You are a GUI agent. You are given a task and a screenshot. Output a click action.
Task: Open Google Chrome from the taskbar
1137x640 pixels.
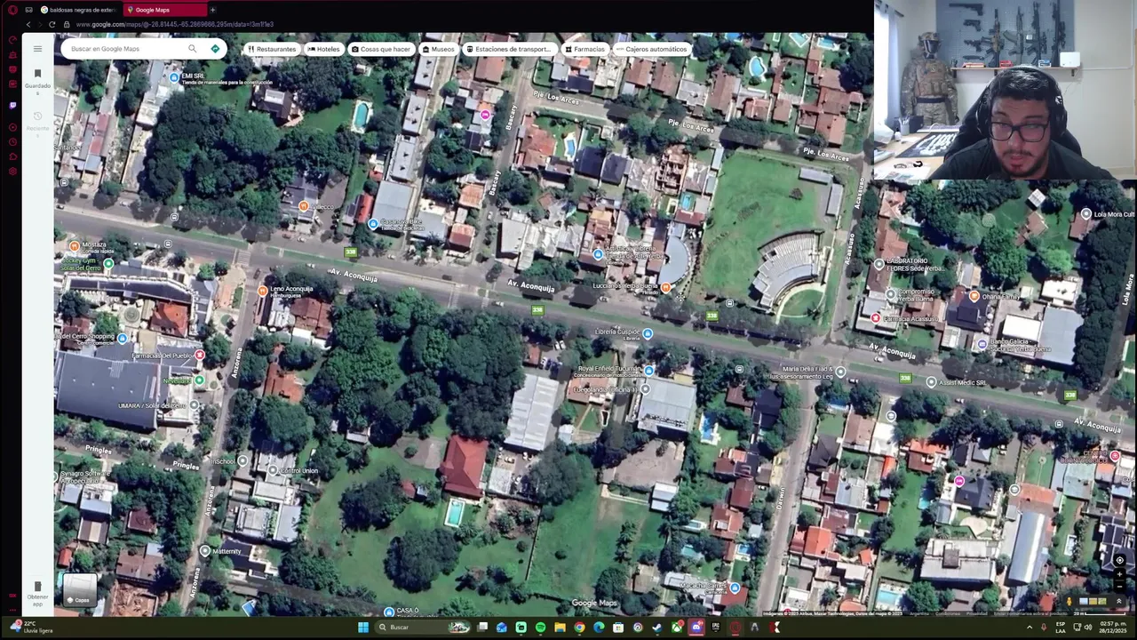coord(579,628)
